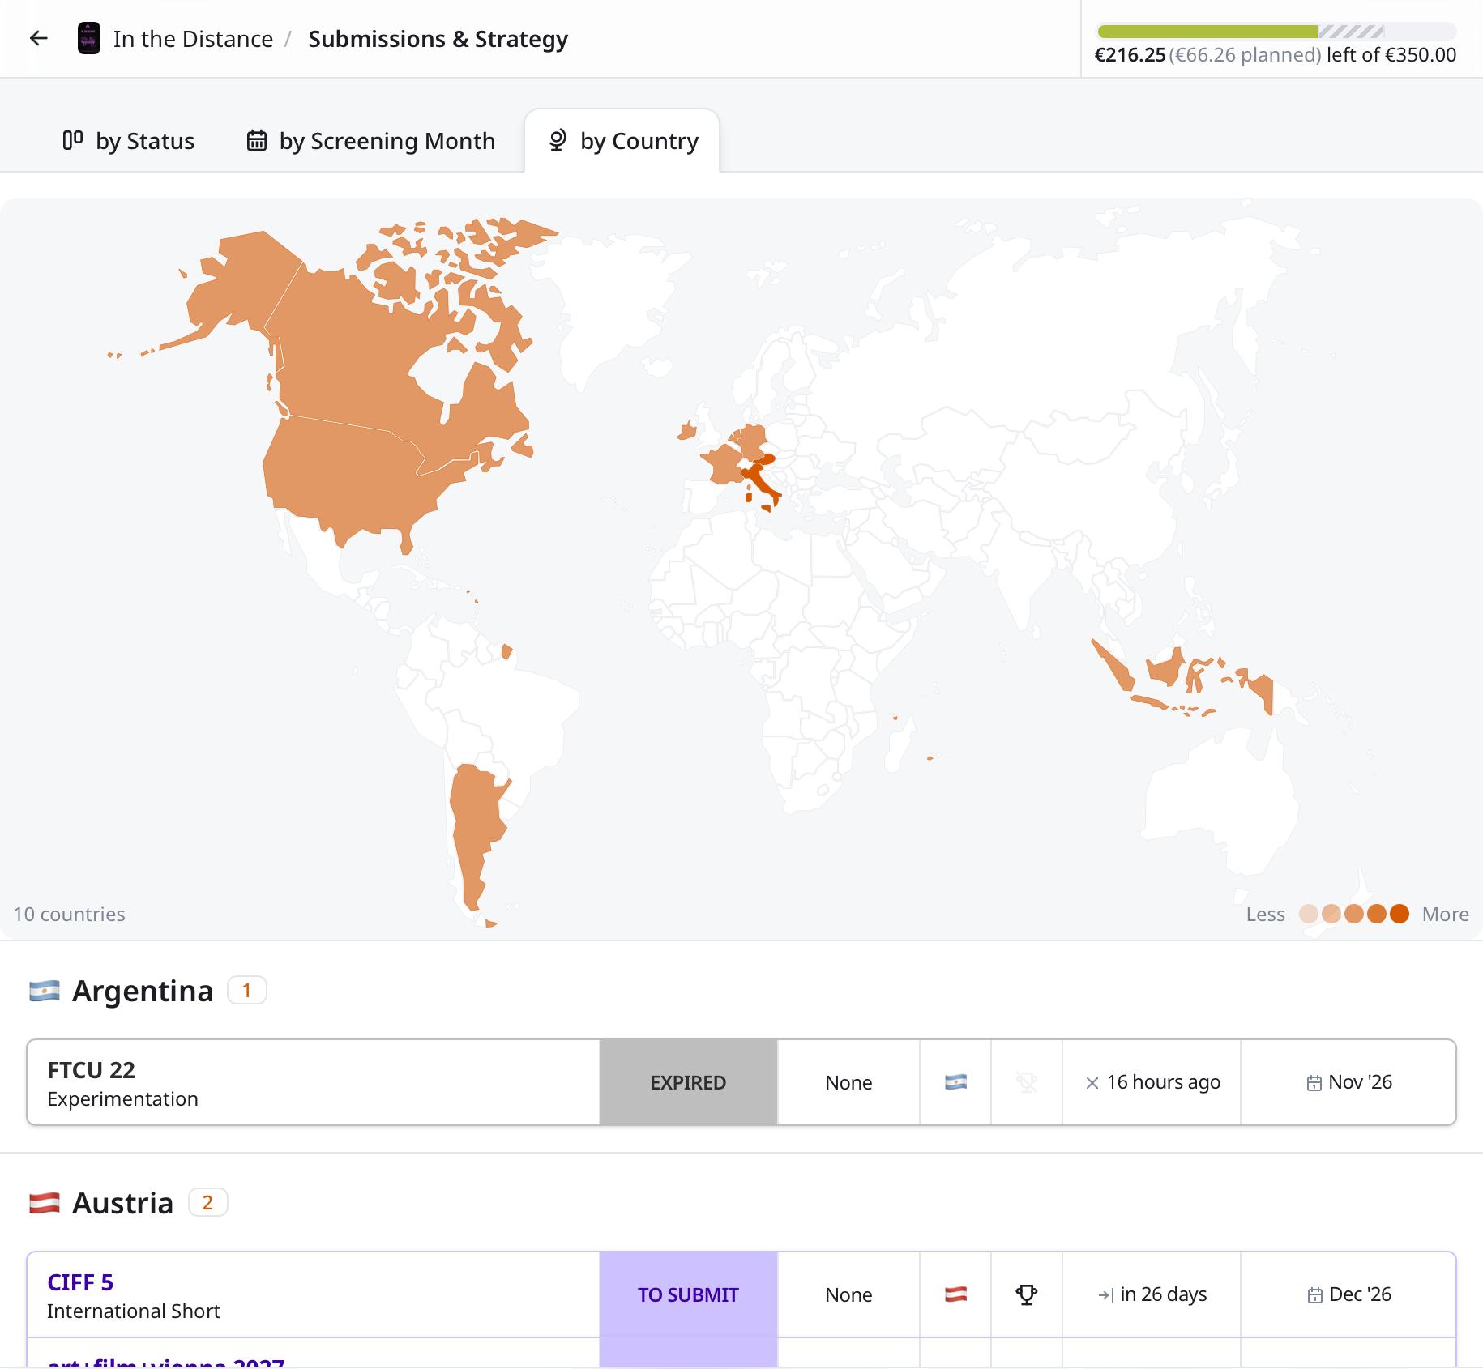Go back with the left arrow

38,38
